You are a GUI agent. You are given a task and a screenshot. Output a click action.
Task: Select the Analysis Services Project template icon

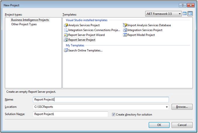(x=66, y=25)
